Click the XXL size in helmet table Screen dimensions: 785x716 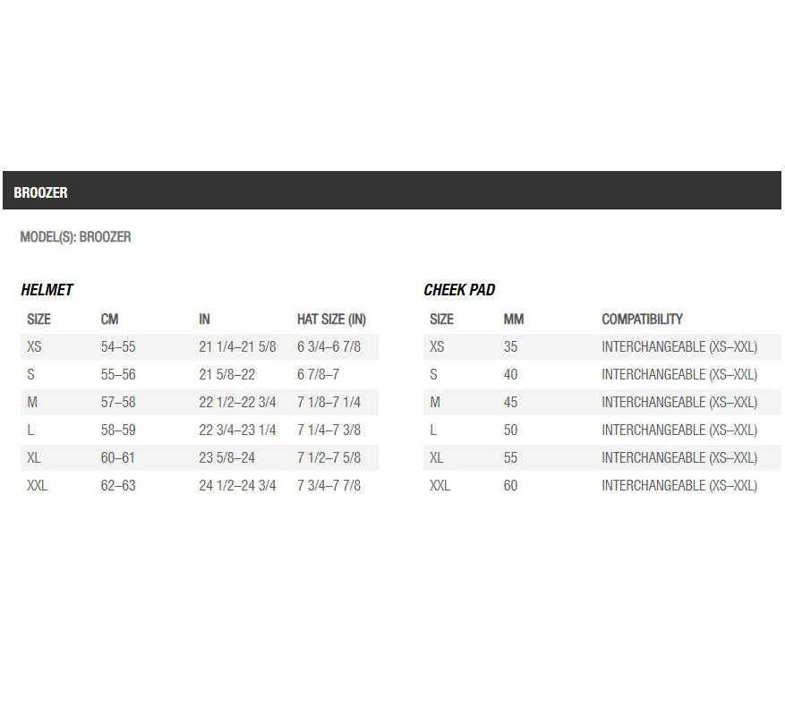click(38, 486)
